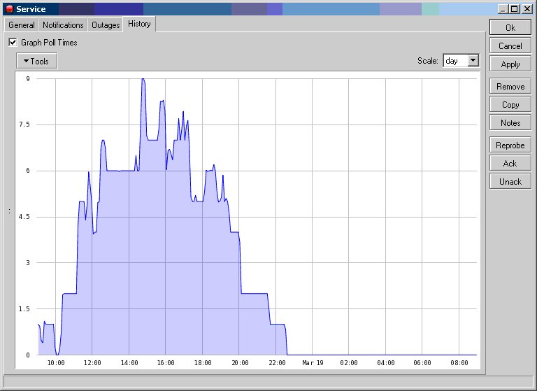Viewport: 537px width, 391px height.
Task: Expand the Scale dropdown arrow
Action: [x=473, y=61]
